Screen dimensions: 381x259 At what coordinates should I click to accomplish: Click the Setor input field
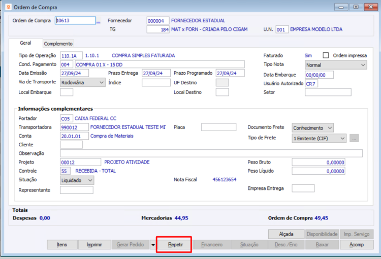click(x=328, y=92)
